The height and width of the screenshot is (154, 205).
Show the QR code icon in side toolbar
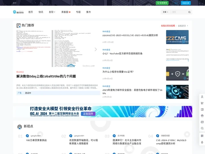202,136
